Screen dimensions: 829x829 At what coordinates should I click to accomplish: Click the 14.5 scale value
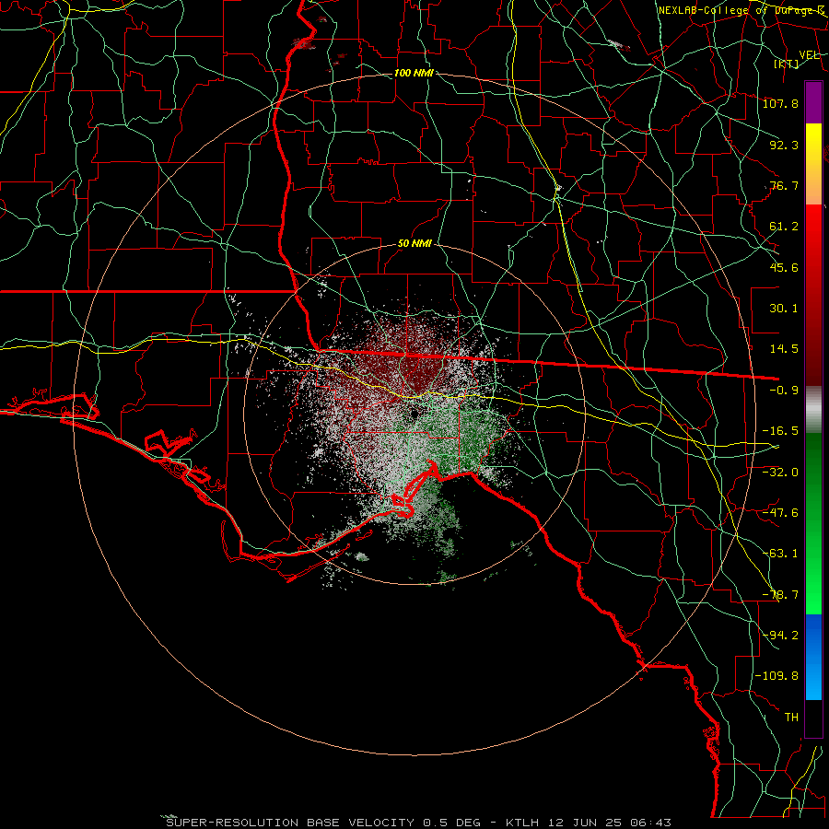[784, 349]
